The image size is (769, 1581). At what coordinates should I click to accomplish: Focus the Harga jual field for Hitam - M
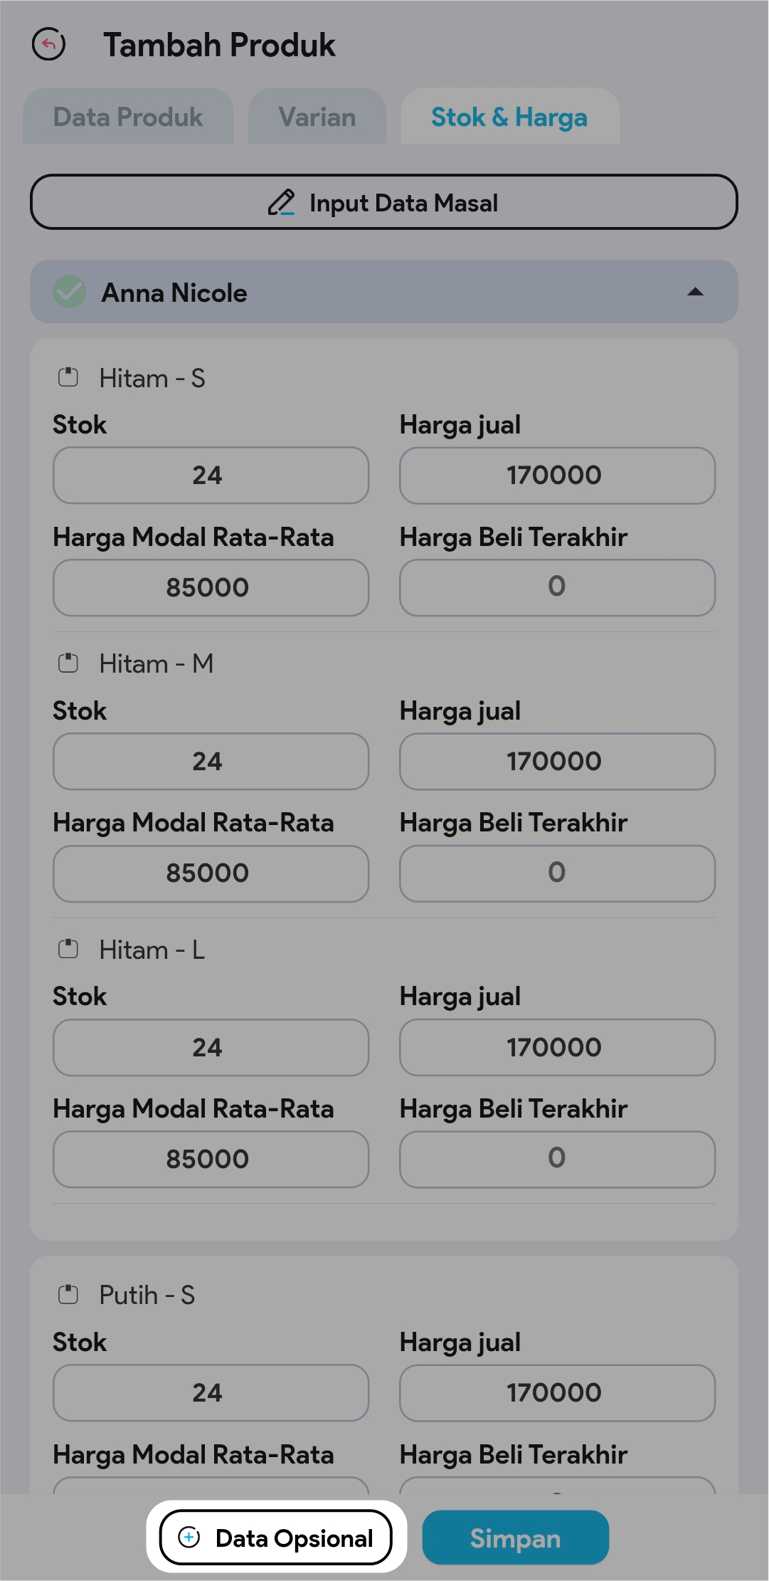(x=557, y=762)
